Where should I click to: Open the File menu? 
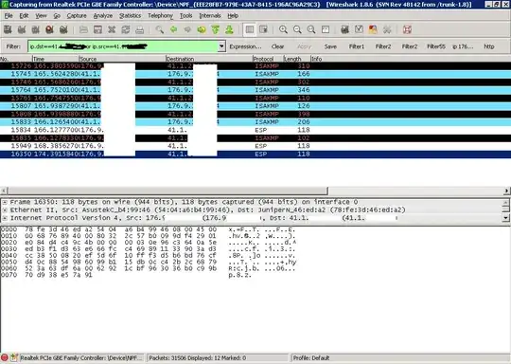point(9,16)
